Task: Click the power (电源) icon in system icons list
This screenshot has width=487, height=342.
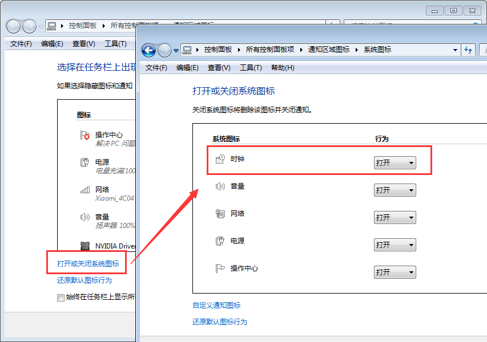Action: tap(220, 241)
